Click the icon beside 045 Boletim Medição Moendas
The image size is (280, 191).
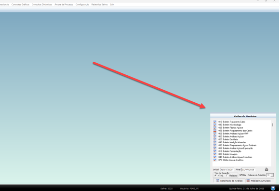(215, 142)
